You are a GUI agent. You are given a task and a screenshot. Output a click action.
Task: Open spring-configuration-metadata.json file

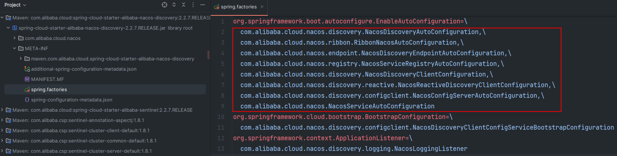click(x=72, y=100)
